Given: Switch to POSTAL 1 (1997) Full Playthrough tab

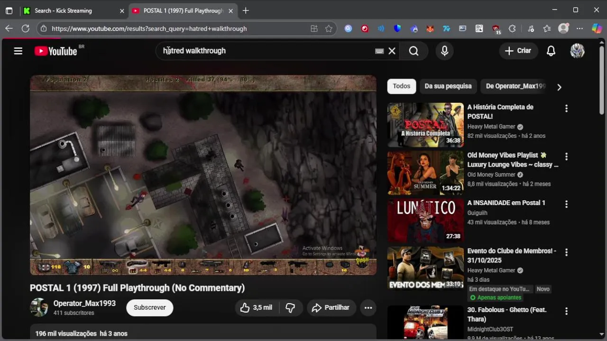Looking at the screenshot, I should (x=184, y=10).
